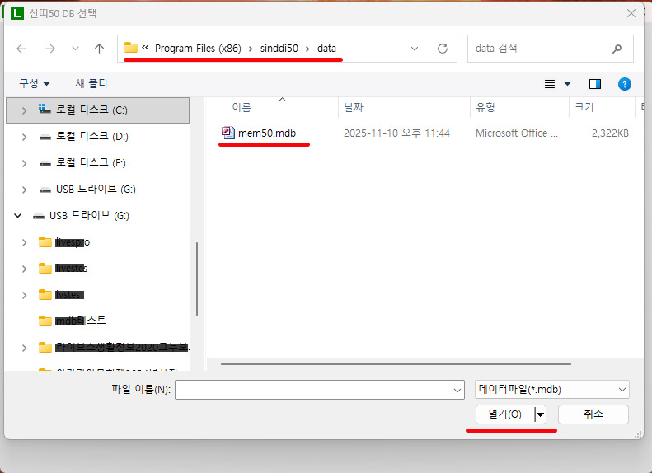Image resolution: width=652 pixels, height=473 pixels.
Task: Click 새 폴더 to create folder
Action: tap(91, 84)
